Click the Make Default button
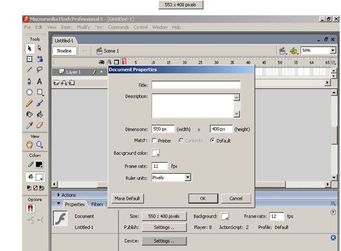This screenshot has height=251, width=341. click(128, 199)
